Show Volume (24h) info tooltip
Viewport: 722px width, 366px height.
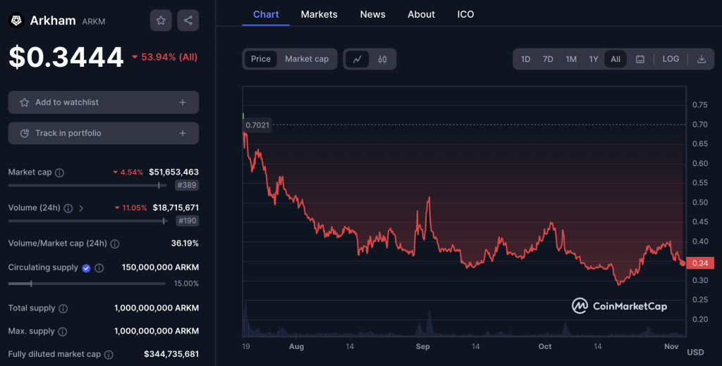pos(68,208)
